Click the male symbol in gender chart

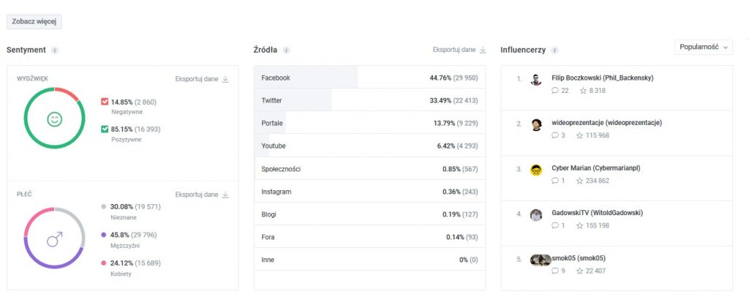54,238
